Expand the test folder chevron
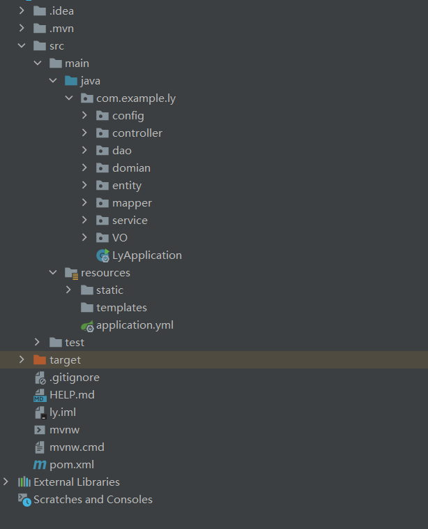Image resolution: width=428 pixels, height=529 pixels. (x=38, y=342)
